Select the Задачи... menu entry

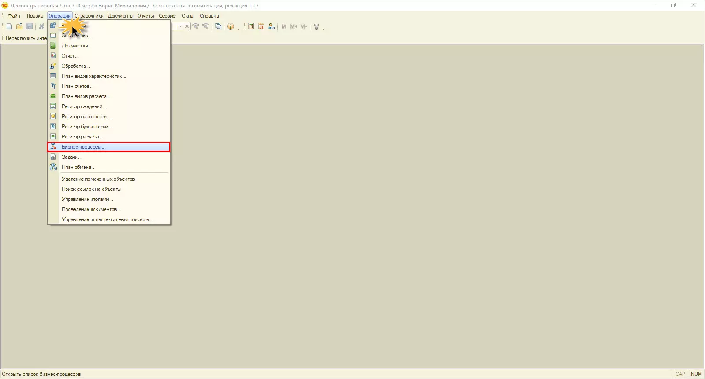(x=109, y=157)
